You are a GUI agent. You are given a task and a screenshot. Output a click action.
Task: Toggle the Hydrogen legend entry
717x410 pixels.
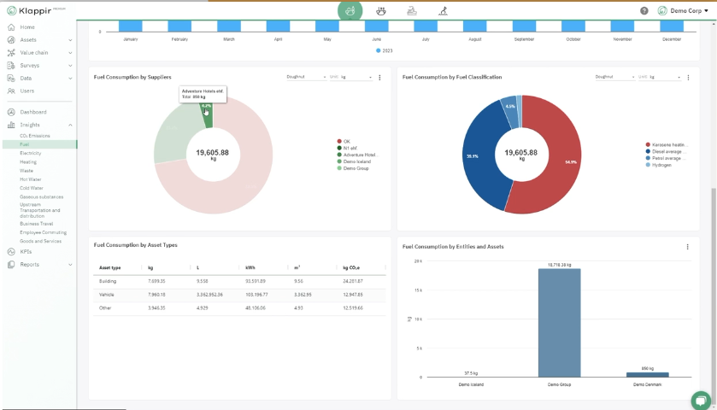click(x=659, y=165)
